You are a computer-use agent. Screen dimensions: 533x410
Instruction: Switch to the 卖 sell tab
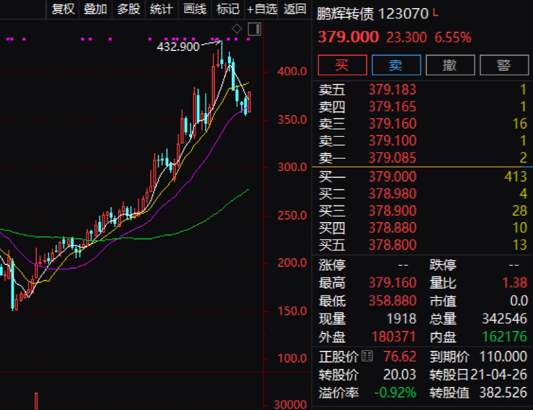click(396, 65)
